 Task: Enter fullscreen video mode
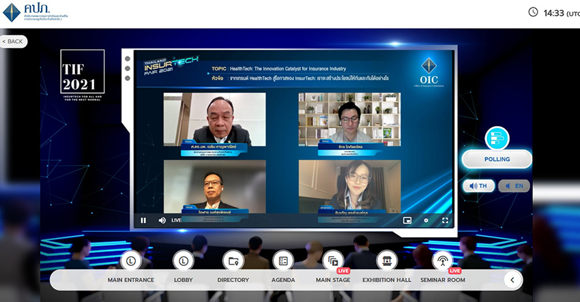(x=445, y=220)
